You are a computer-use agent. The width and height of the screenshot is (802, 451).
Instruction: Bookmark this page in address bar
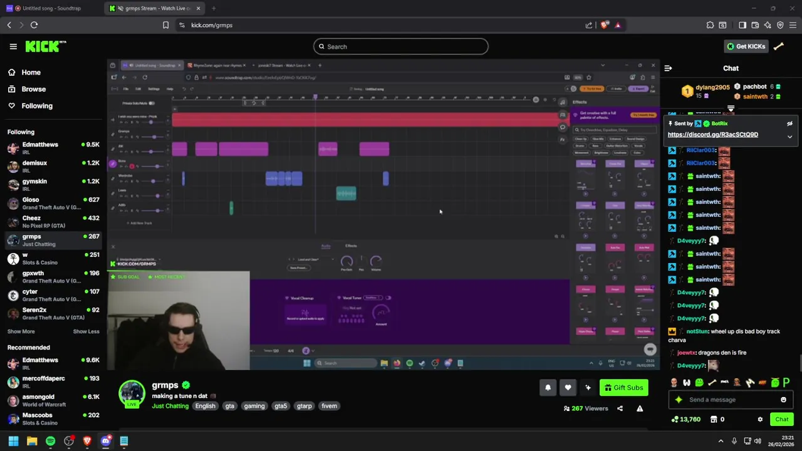[x=165, y=25]
